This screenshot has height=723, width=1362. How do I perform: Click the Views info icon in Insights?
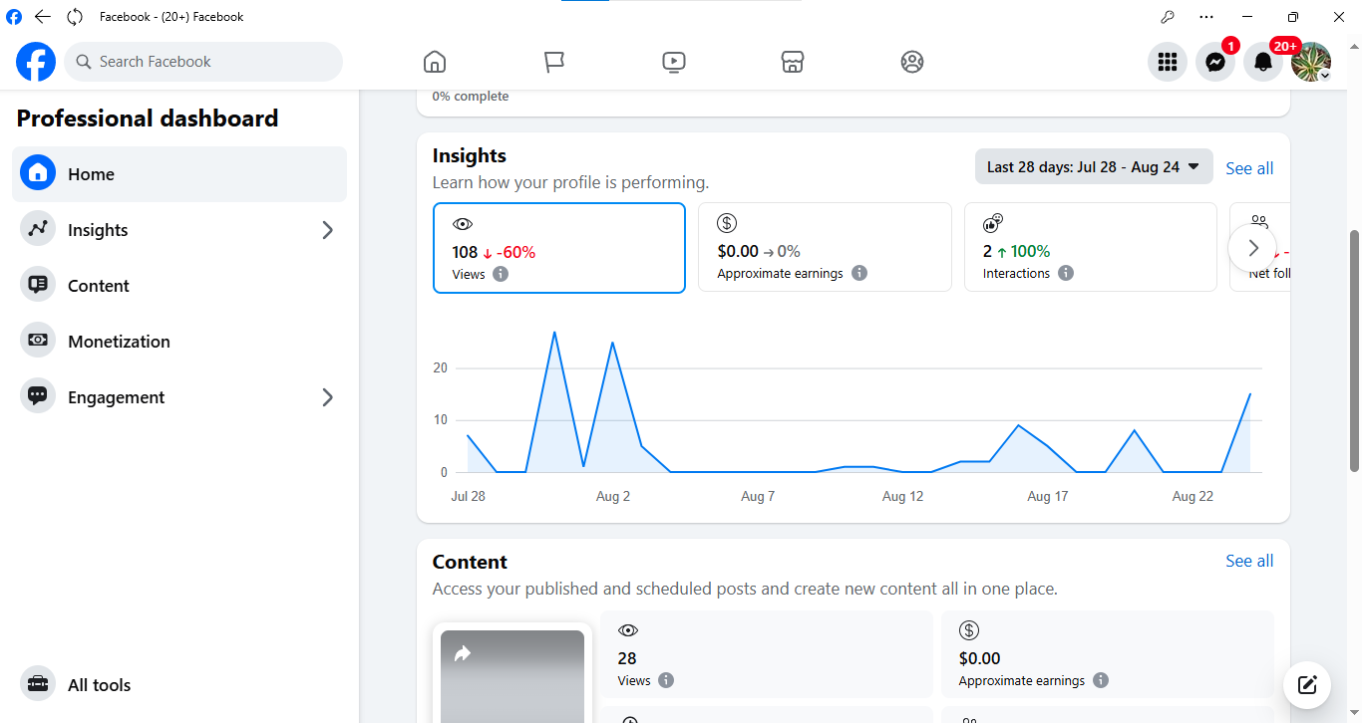coord(501,274)
